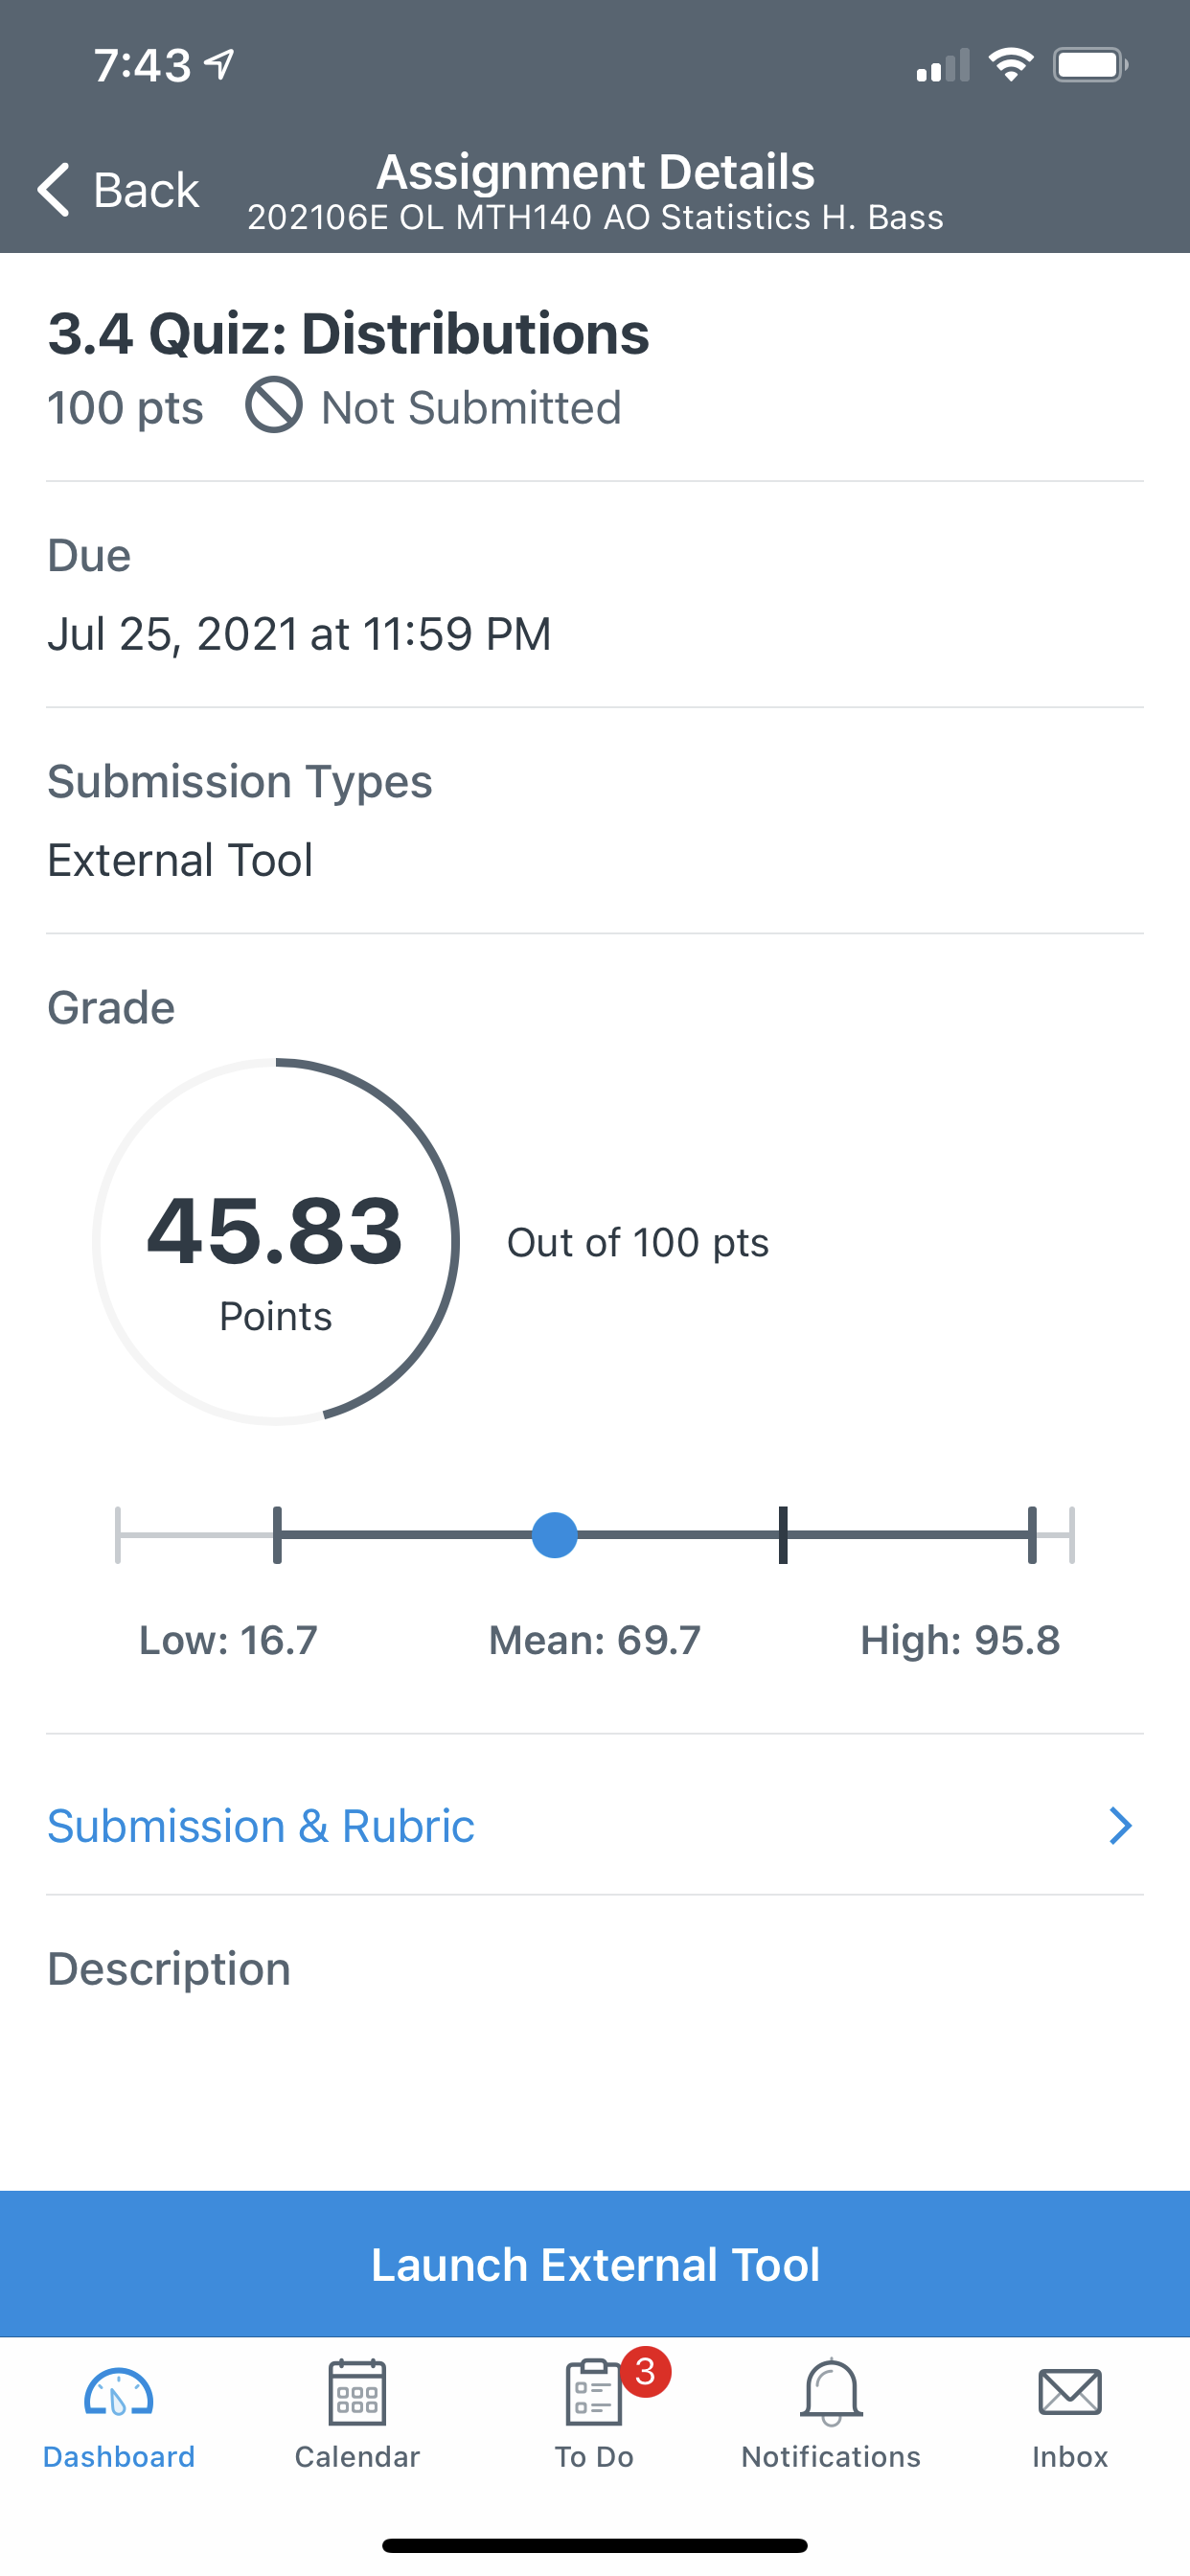
Task: Tap the 45.83 Points grade circle
Action: point(276,1241)
